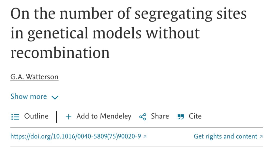
Task: Click the Cite quotation marks icon
Action: pos(180,116)
